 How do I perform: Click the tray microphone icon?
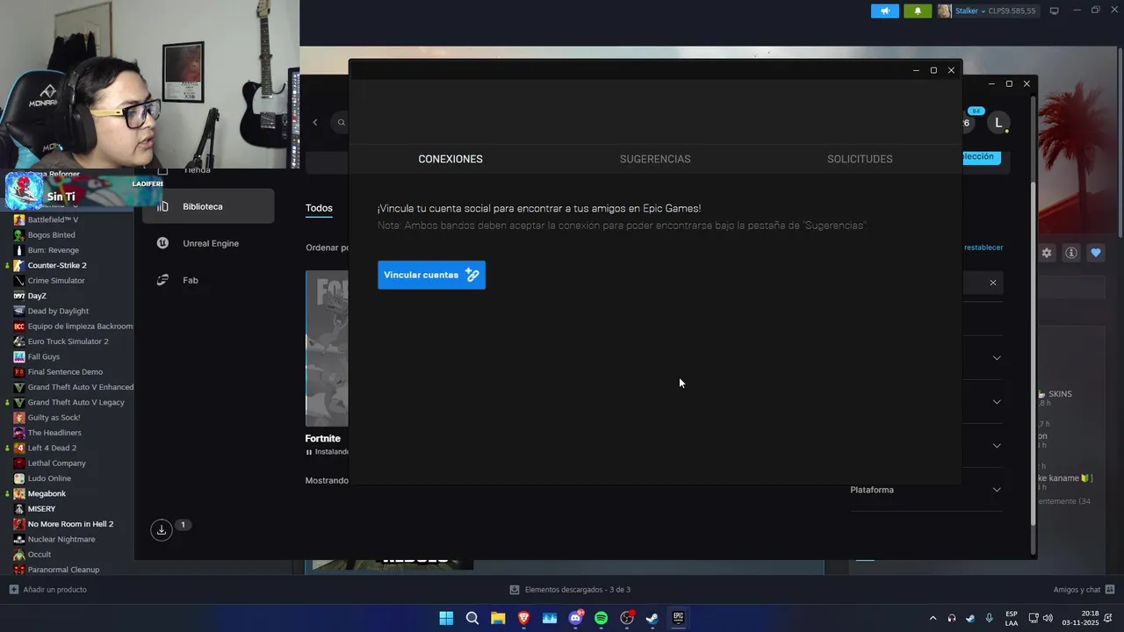(990, 618)
